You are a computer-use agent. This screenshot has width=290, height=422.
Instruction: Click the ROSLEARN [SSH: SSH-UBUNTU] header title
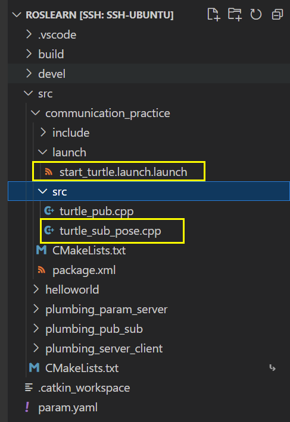coord(99,15)
